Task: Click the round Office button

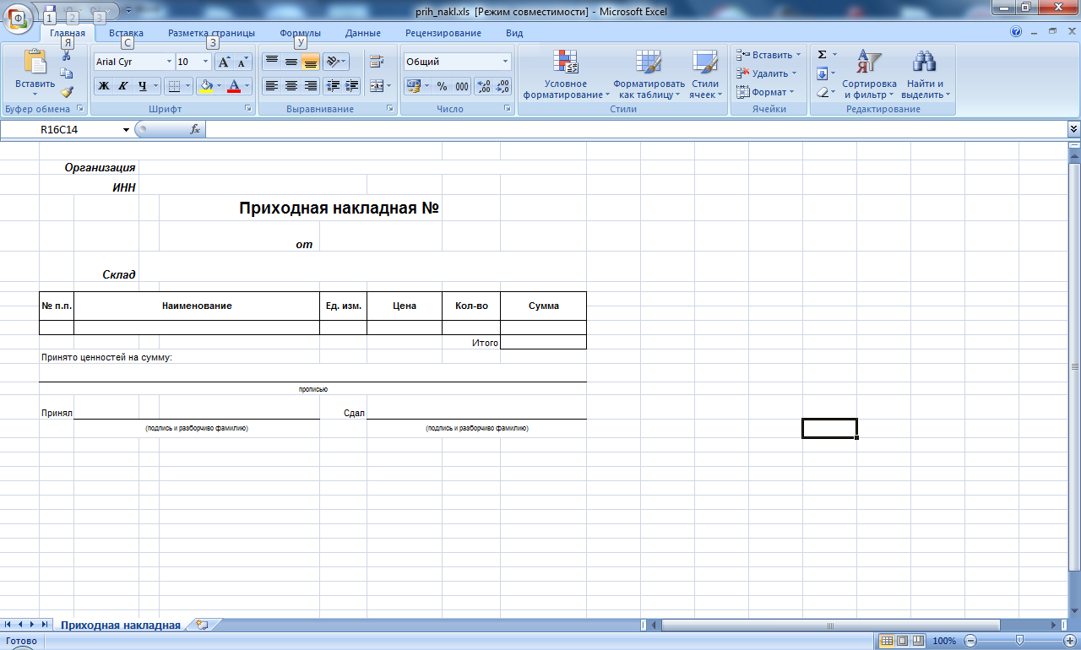Action: (18, 19)
